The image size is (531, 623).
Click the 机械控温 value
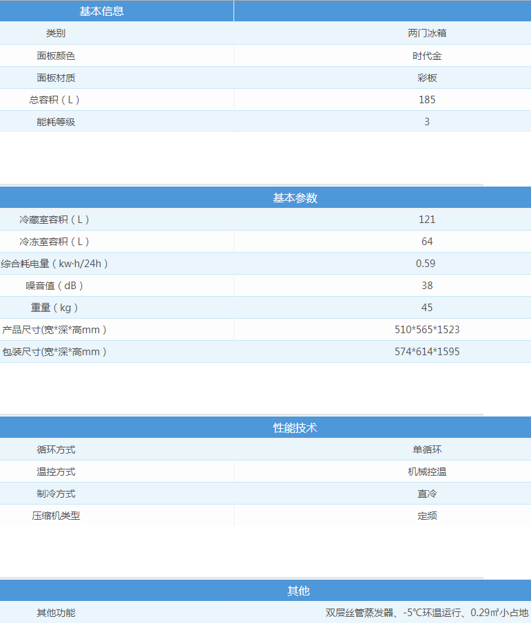pyautogui.click(x=427, y=472)
